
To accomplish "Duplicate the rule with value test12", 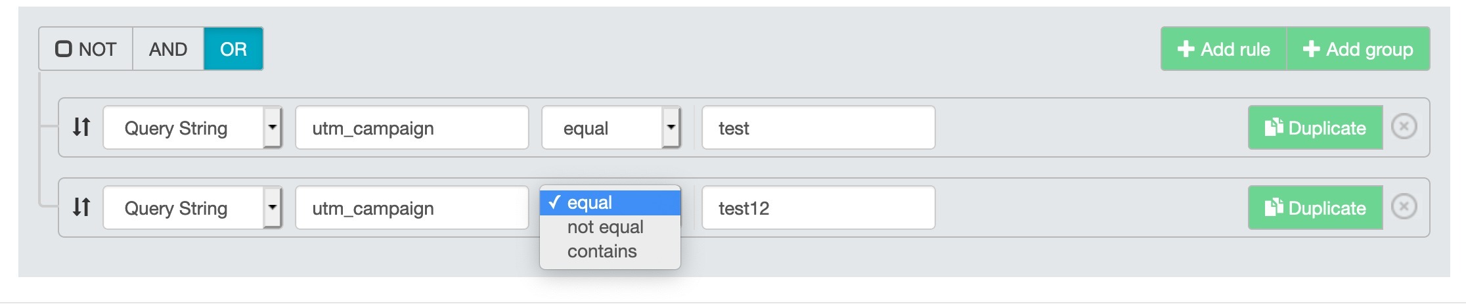I will point(1315,208).
